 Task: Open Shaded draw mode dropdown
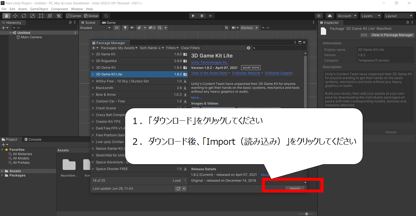96,28
